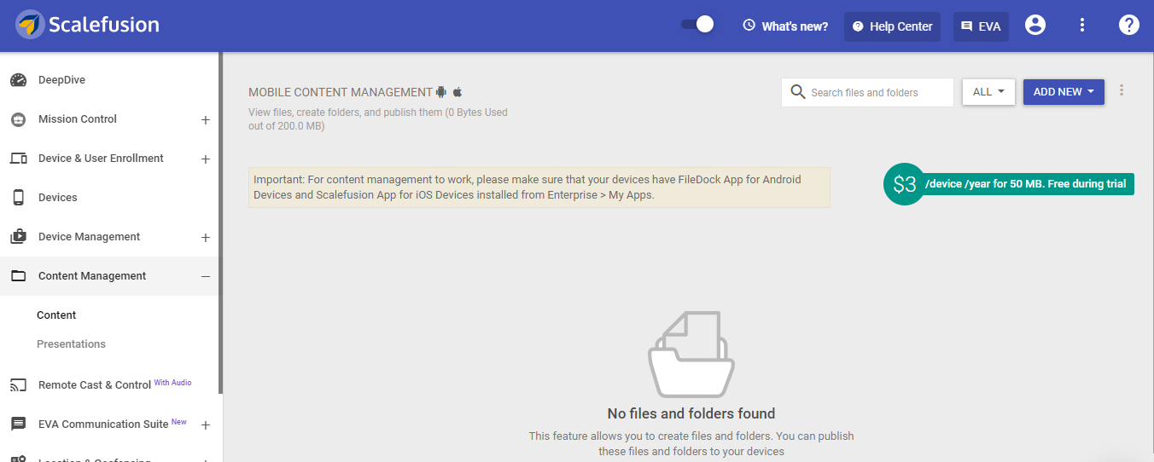This screenshot has height=462, width=1154.
Task: Click the Devices phone icon
Action: (x=18, y=198)
